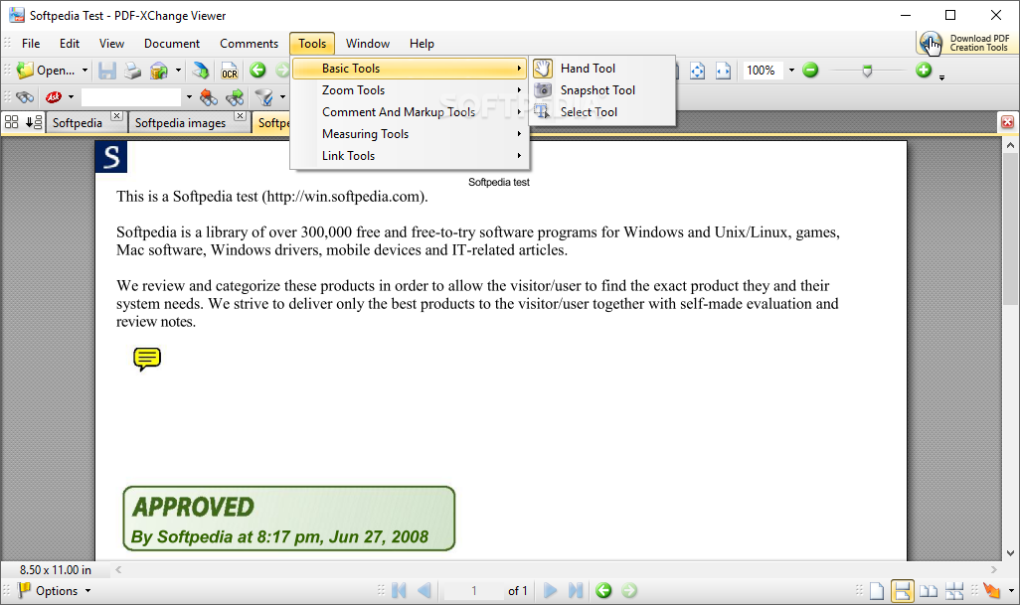1020x605 pixels.
Task: Open the Edit menu
Action: point(70,44)
